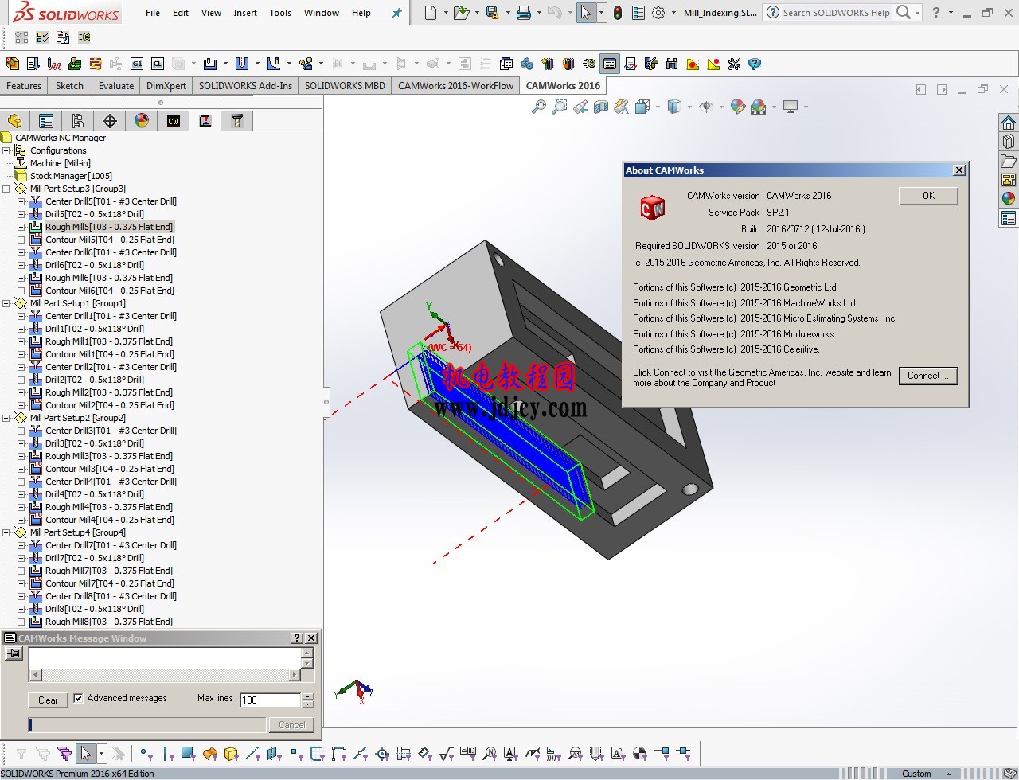
Task: Open the SOLIDWORKS Resources home icon in task pane
Action: [1009, 123]
